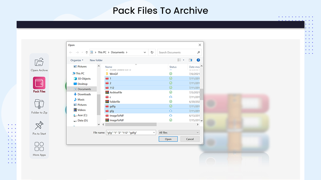Click This PC in the address path

pos(102,52)
